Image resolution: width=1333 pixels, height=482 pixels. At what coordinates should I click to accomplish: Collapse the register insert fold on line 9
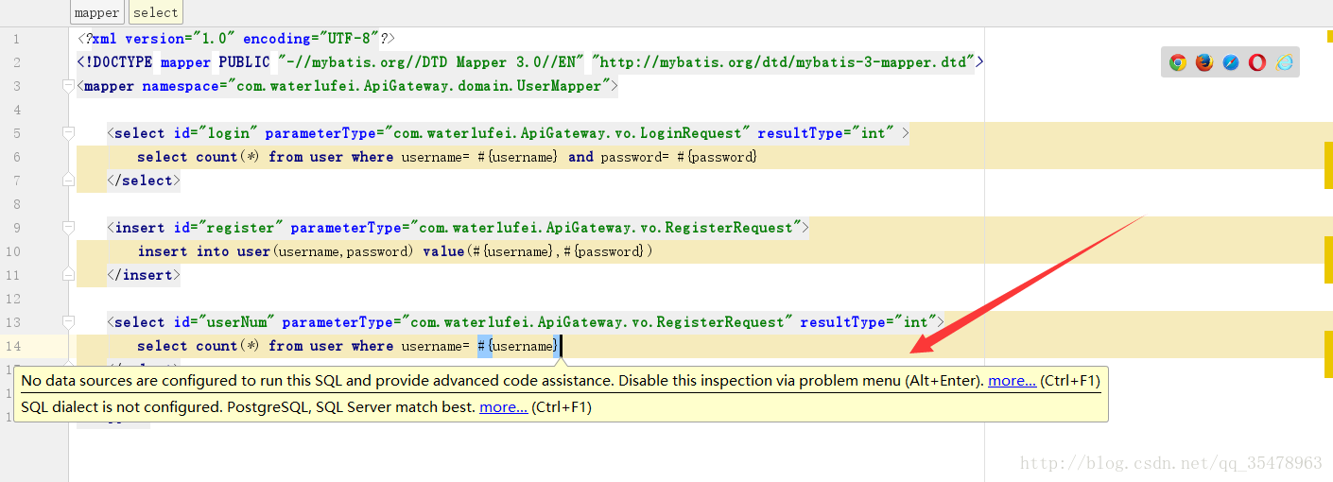[x=68, y=228]
